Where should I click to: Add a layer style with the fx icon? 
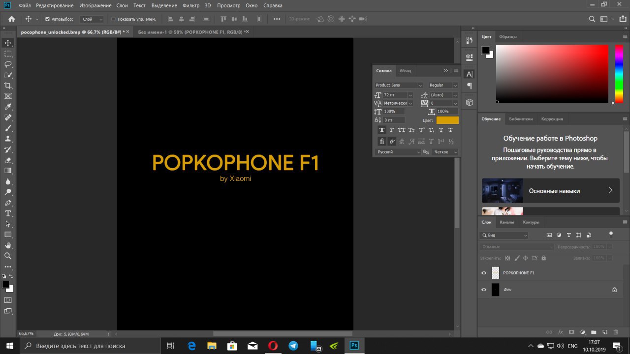coord(560,332)
